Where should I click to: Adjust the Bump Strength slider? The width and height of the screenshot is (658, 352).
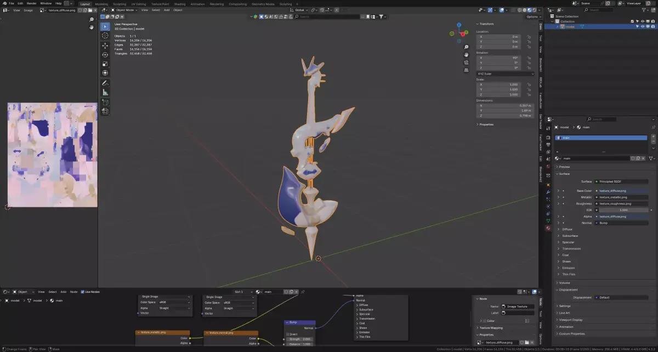(x=300, y=339)
